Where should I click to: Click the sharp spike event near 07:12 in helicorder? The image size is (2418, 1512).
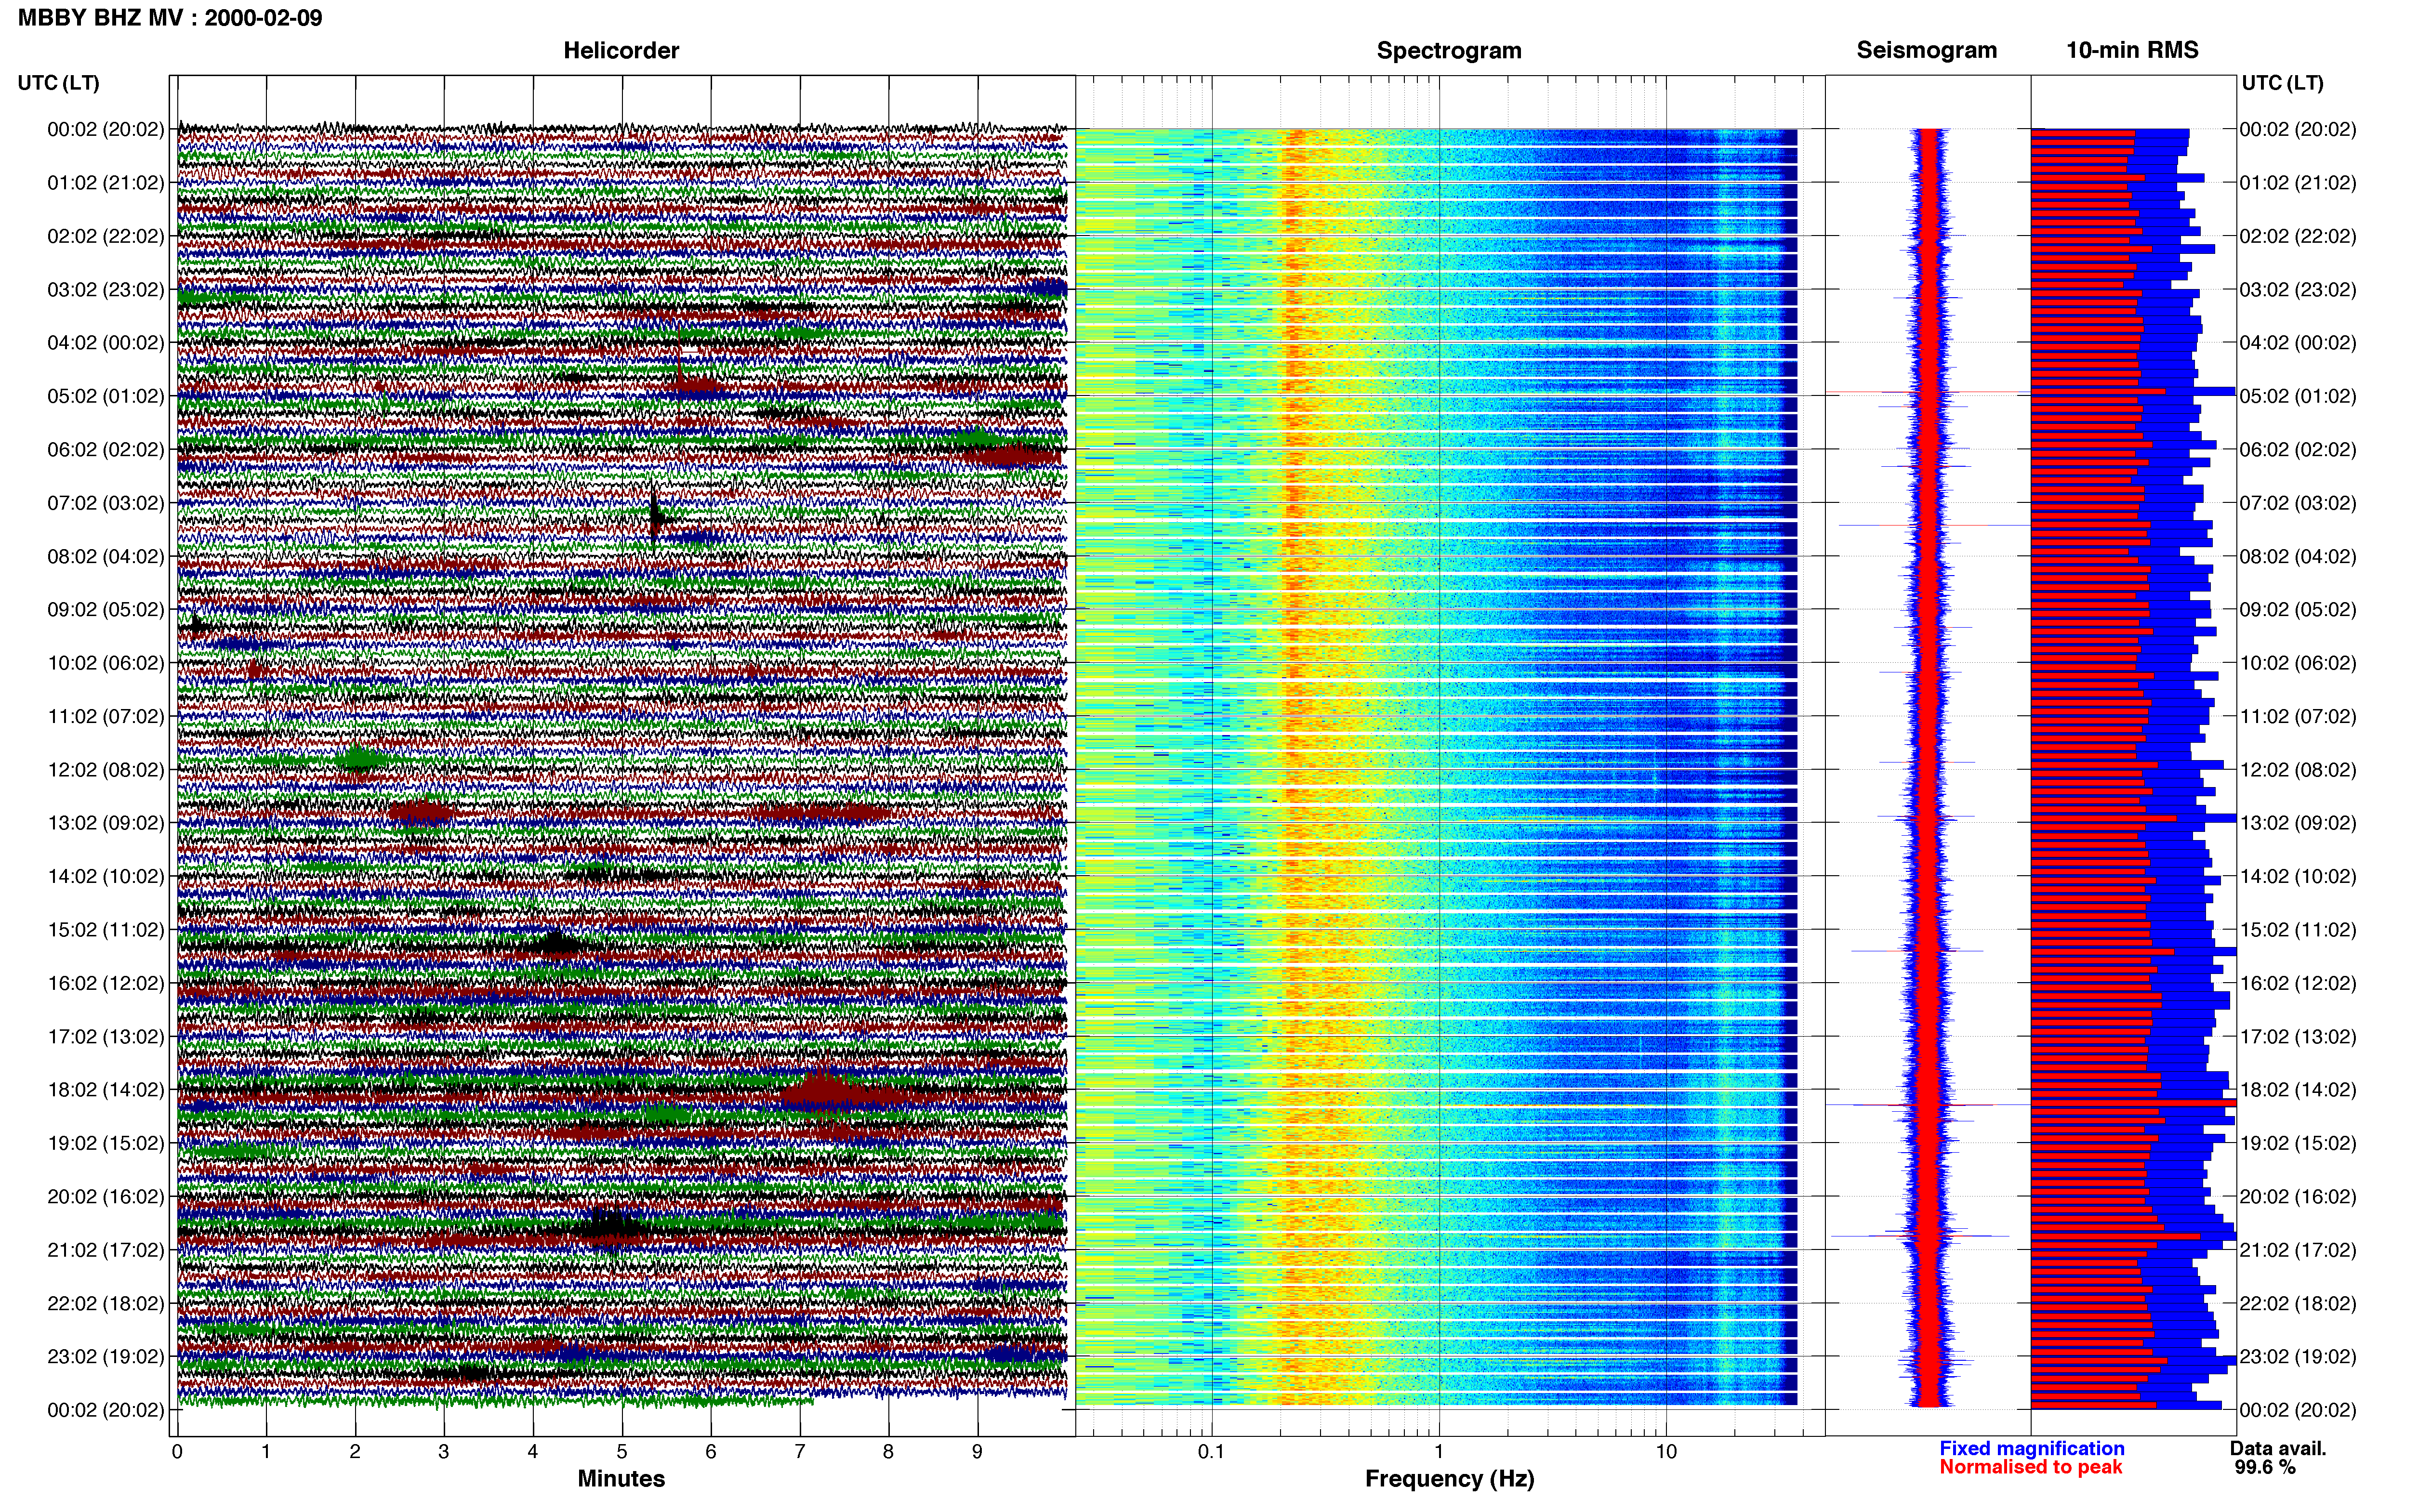(655, 518)
